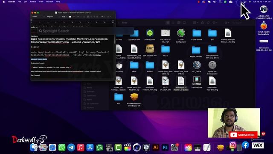
Task: Open the Edit menu
Action: tap(26, 2)
